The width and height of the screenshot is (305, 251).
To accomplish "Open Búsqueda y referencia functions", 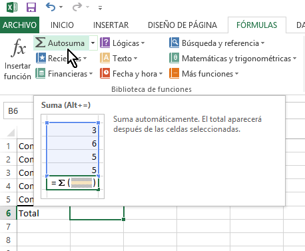I will [x=217, y=43].
